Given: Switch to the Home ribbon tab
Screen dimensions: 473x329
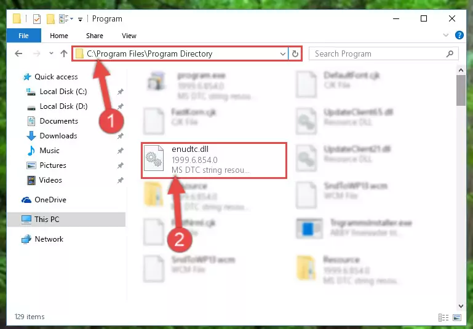Looking at the screenshot, I should [59, 36].
